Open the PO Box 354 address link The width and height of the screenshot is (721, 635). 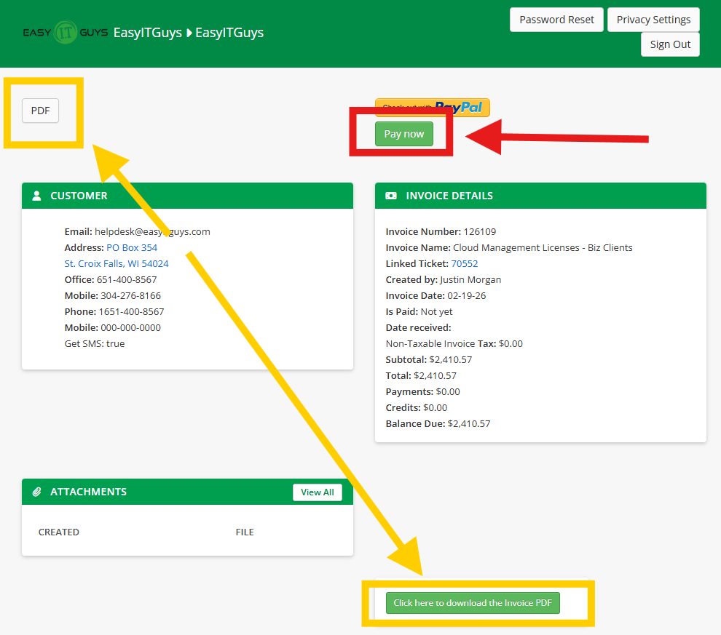click(132, 247)
